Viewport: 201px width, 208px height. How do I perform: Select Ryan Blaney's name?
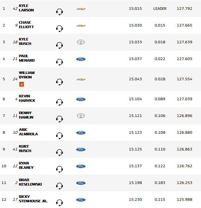click(x=26, y=165)
